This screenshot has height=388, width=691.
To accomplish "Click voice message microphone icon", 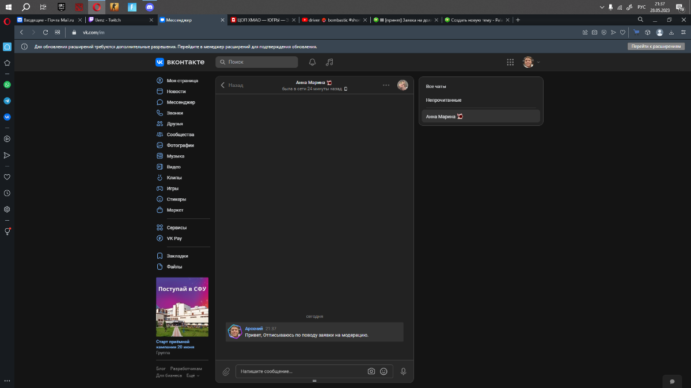I will click(403, 371).
